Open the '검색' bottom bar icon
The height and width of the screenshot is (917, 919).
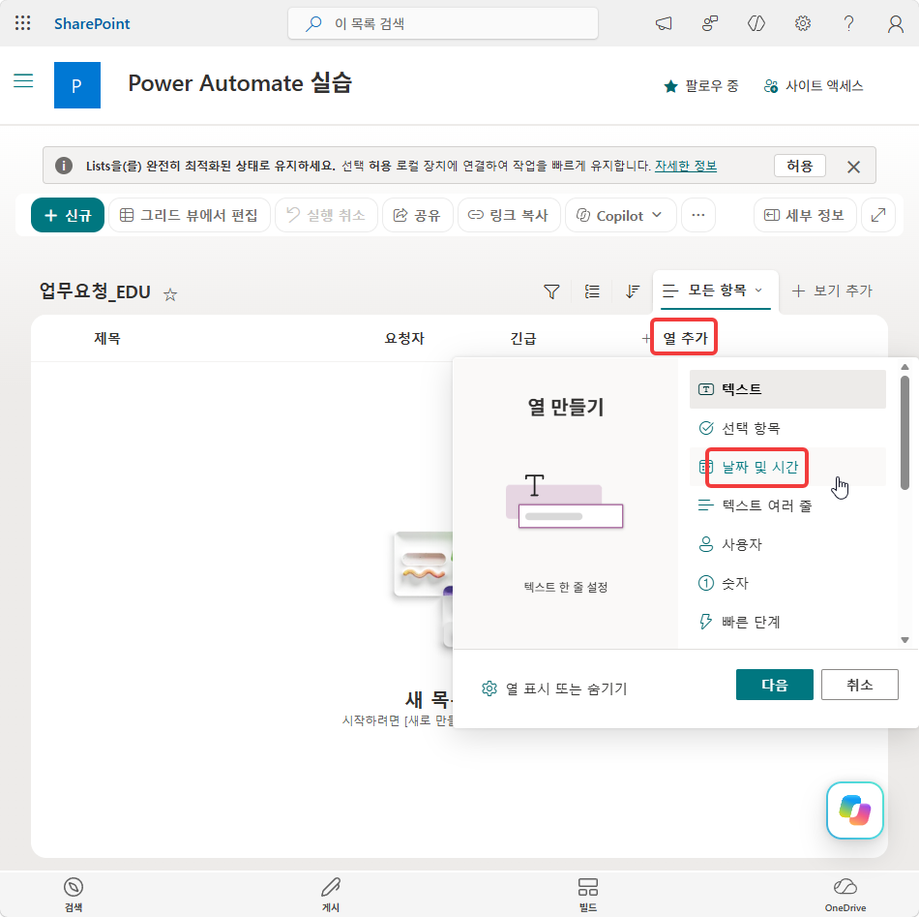point(74,895)
